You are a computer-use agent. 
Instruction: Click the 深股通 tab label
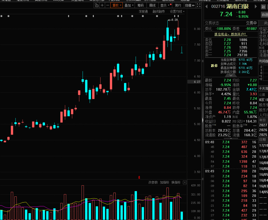click(143, 12)
